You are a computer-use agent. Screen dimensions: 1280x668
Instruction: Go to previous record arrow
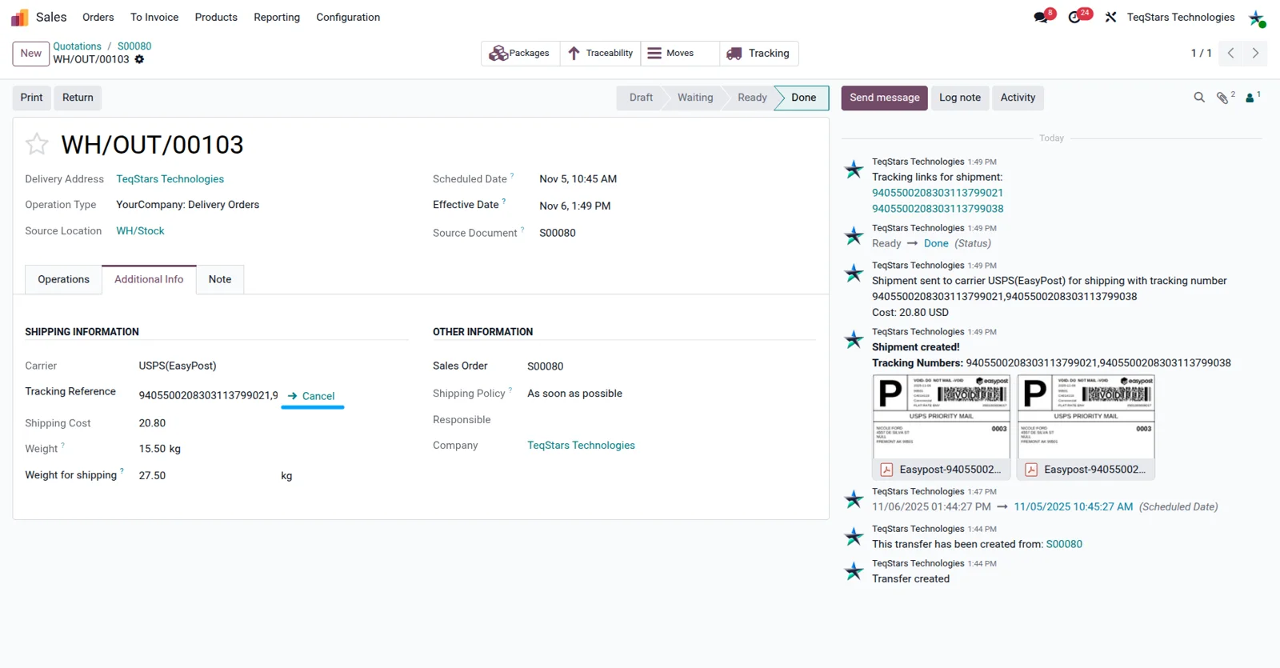[x=1230, y=53]
